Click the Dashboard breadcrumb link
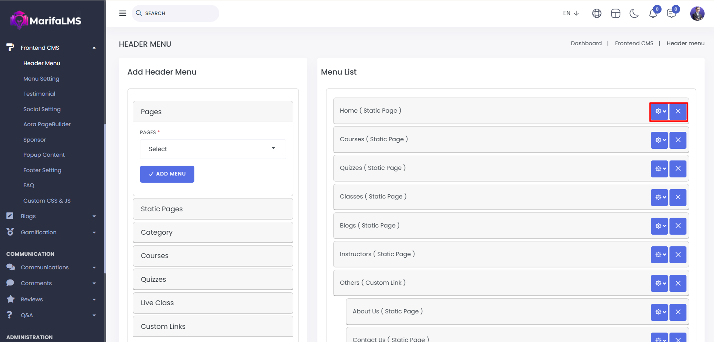Viewport: 714px width, 342px height. point(586,43)
